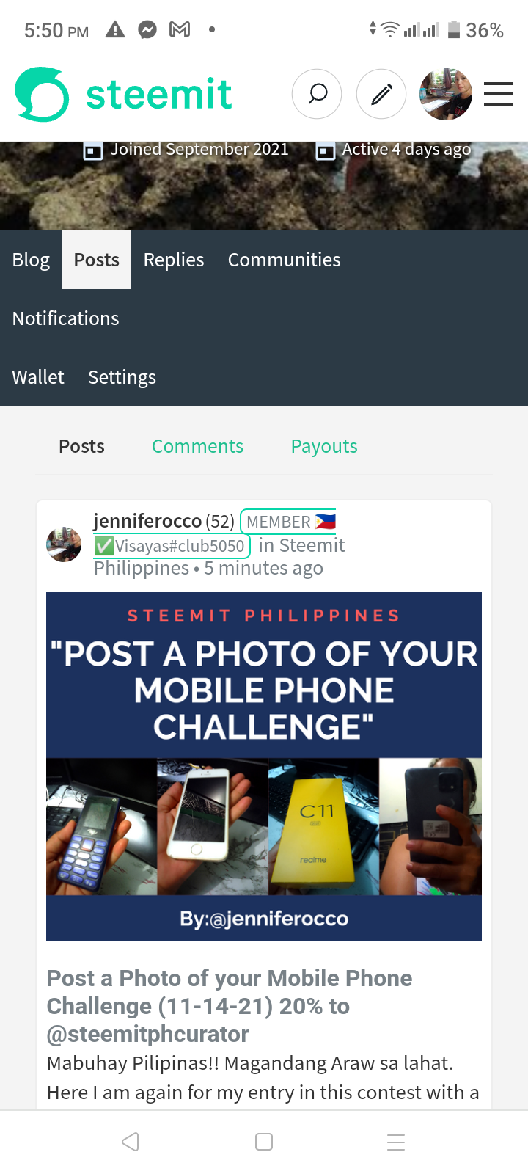Go to the Communities tab
The image size is (528, 1174).
pyautogui.click(x=285, y=260)
